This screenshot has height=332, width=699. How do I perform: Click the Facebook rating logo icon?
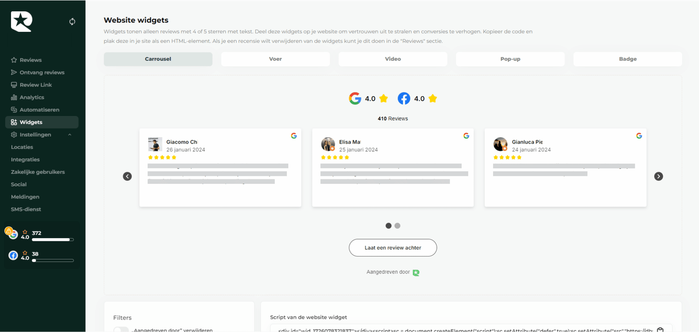click(x=404, y=99)
